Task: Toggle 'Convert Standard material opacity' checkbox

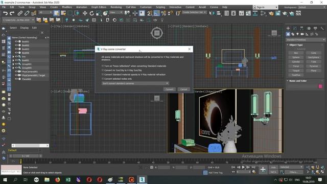Action: (103, 74)
